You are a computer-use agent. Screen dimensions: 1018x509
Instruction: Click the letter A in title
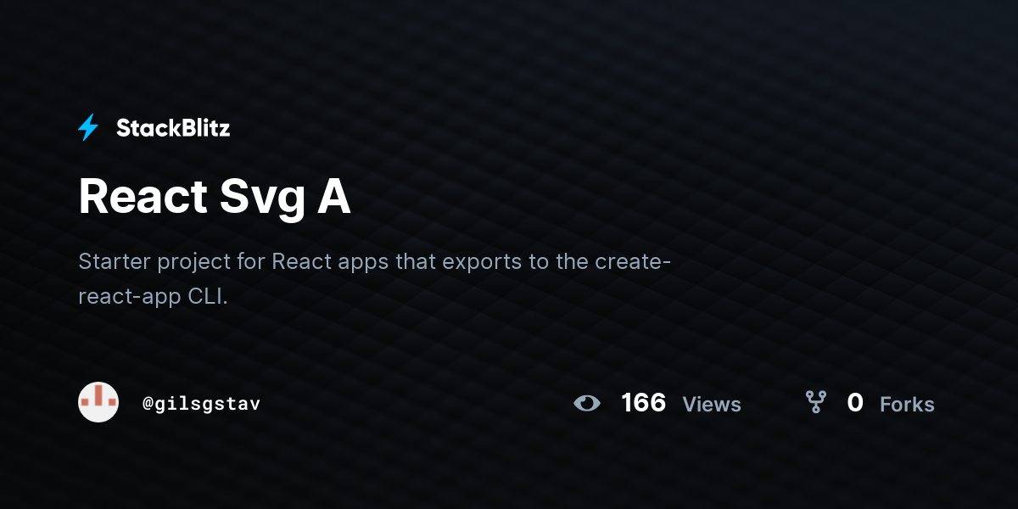point(334,197)
